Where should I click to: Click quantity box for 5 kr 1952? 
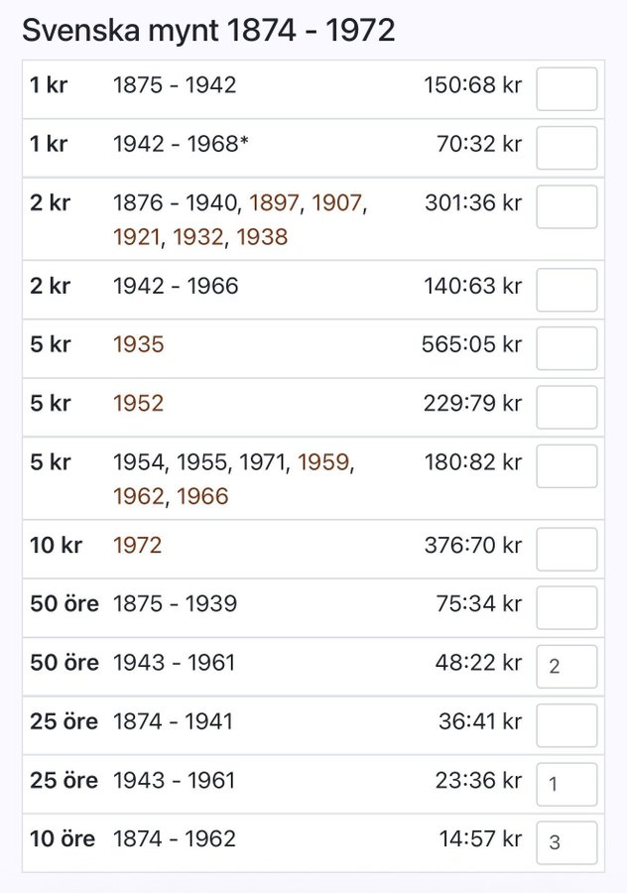click(566, 407)
